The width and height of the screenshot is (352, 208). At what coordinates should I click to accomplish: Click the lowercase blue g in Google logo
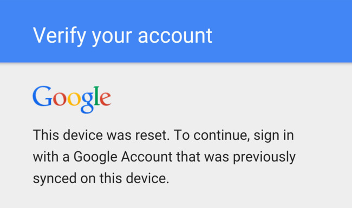(x=87, y=102)
